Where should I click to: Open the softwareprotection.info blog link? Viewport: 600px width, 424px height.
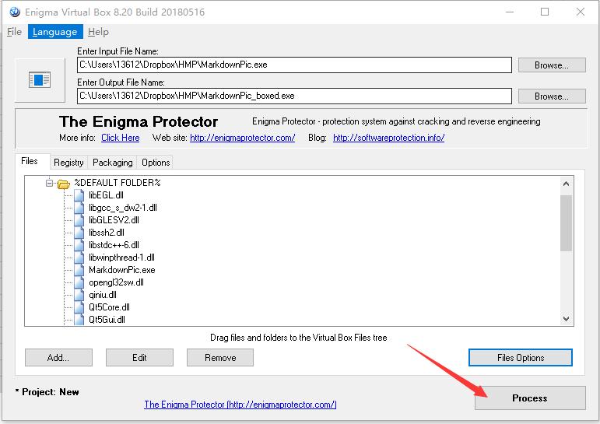(x=389, y=138)
